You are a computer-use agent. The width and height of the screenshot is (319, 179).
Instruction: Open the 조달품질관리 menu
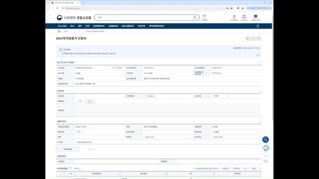click(98, 26)
